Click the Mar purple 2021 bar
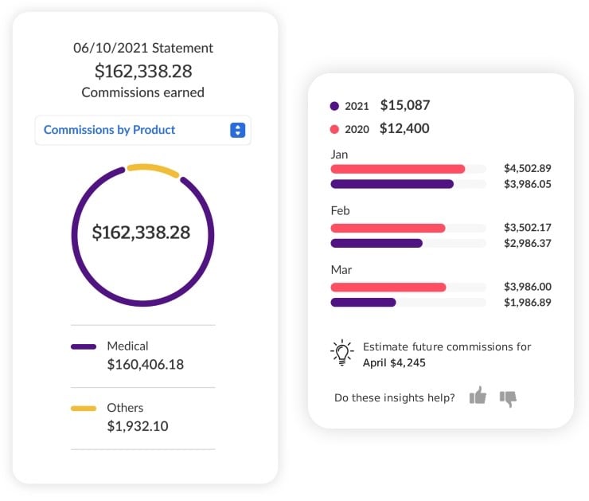This screenshot has width=589, height=501. pos(363,302)
